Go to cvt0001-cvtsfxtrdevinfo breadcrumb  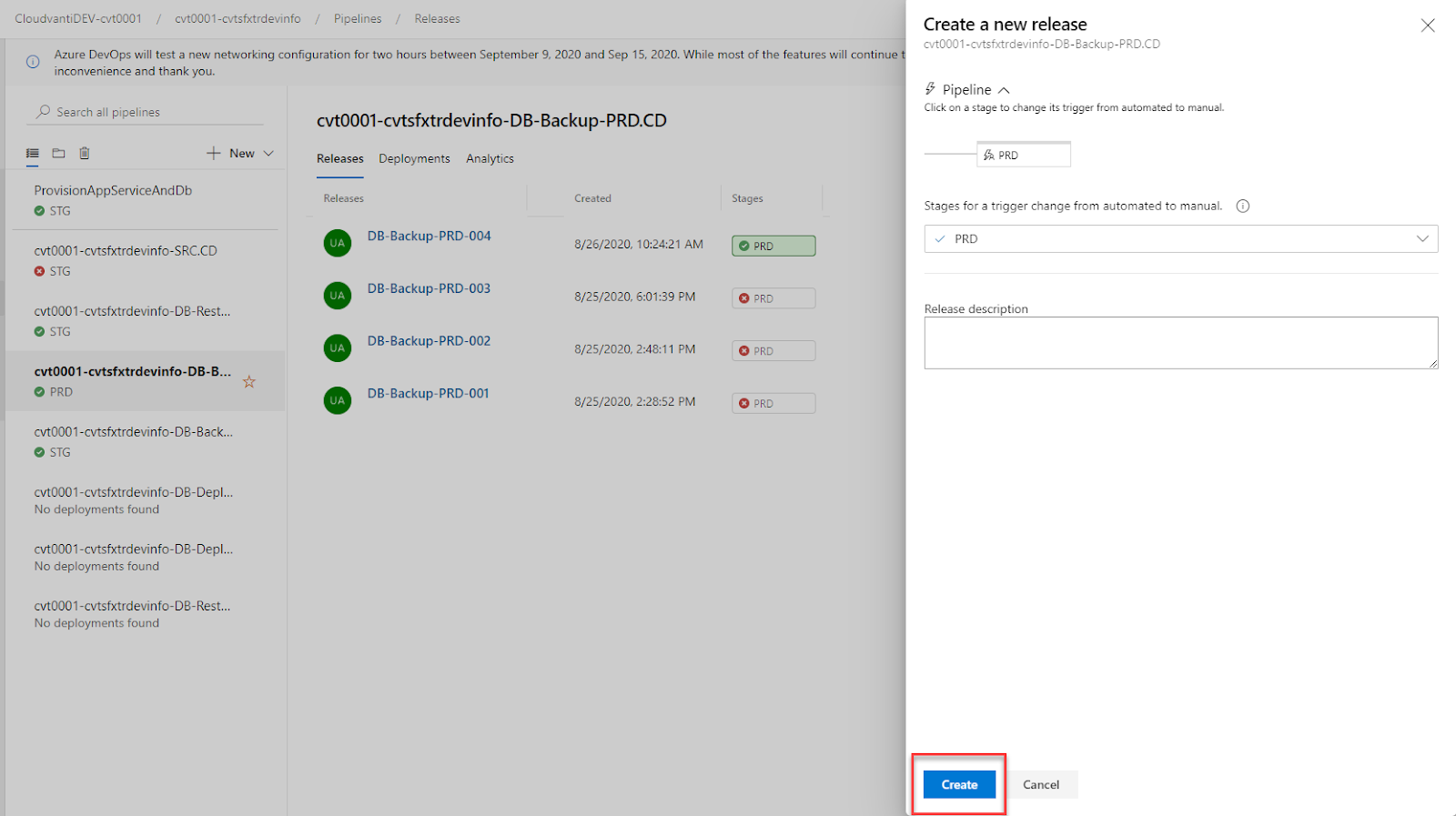click(x=238, y=18)
